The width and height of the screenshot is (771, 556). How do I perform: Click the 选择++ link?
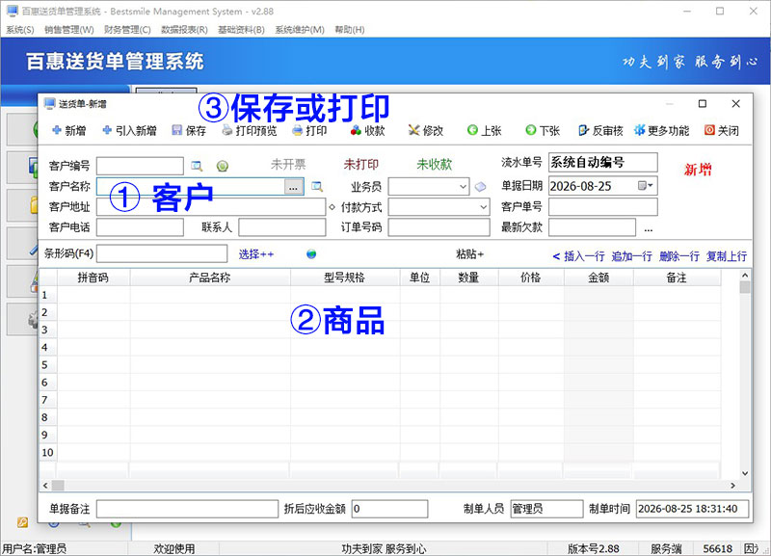tap(256, 254)
